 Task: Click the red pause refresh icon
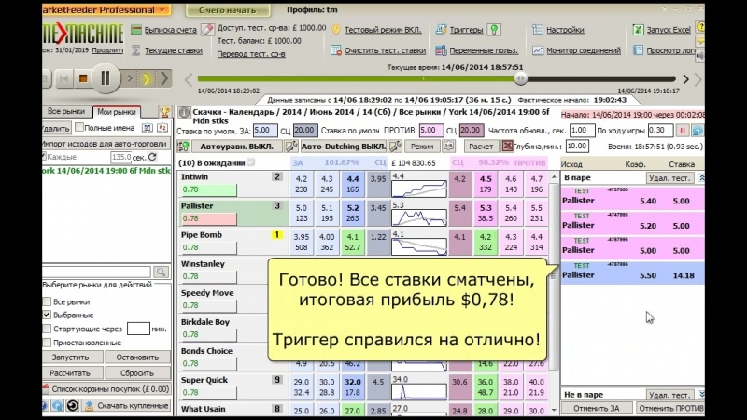683,131
